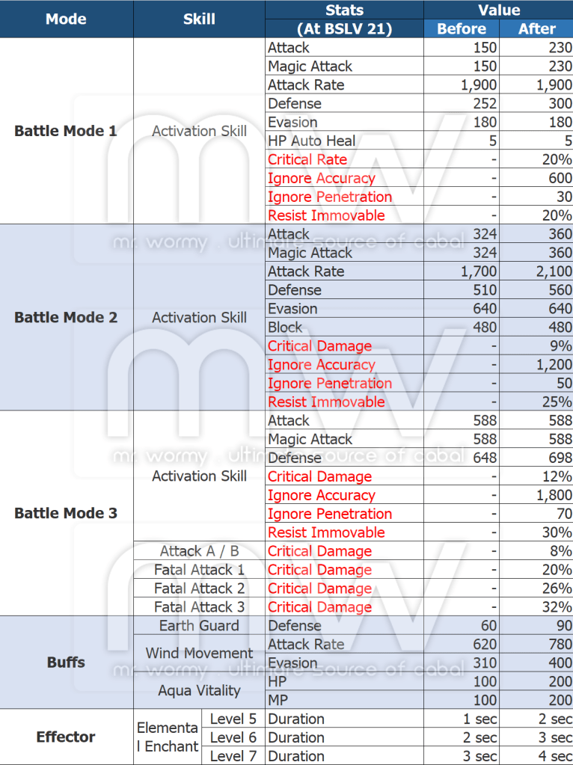Click the Elemental Enchant skill cell

pos(168,737)
